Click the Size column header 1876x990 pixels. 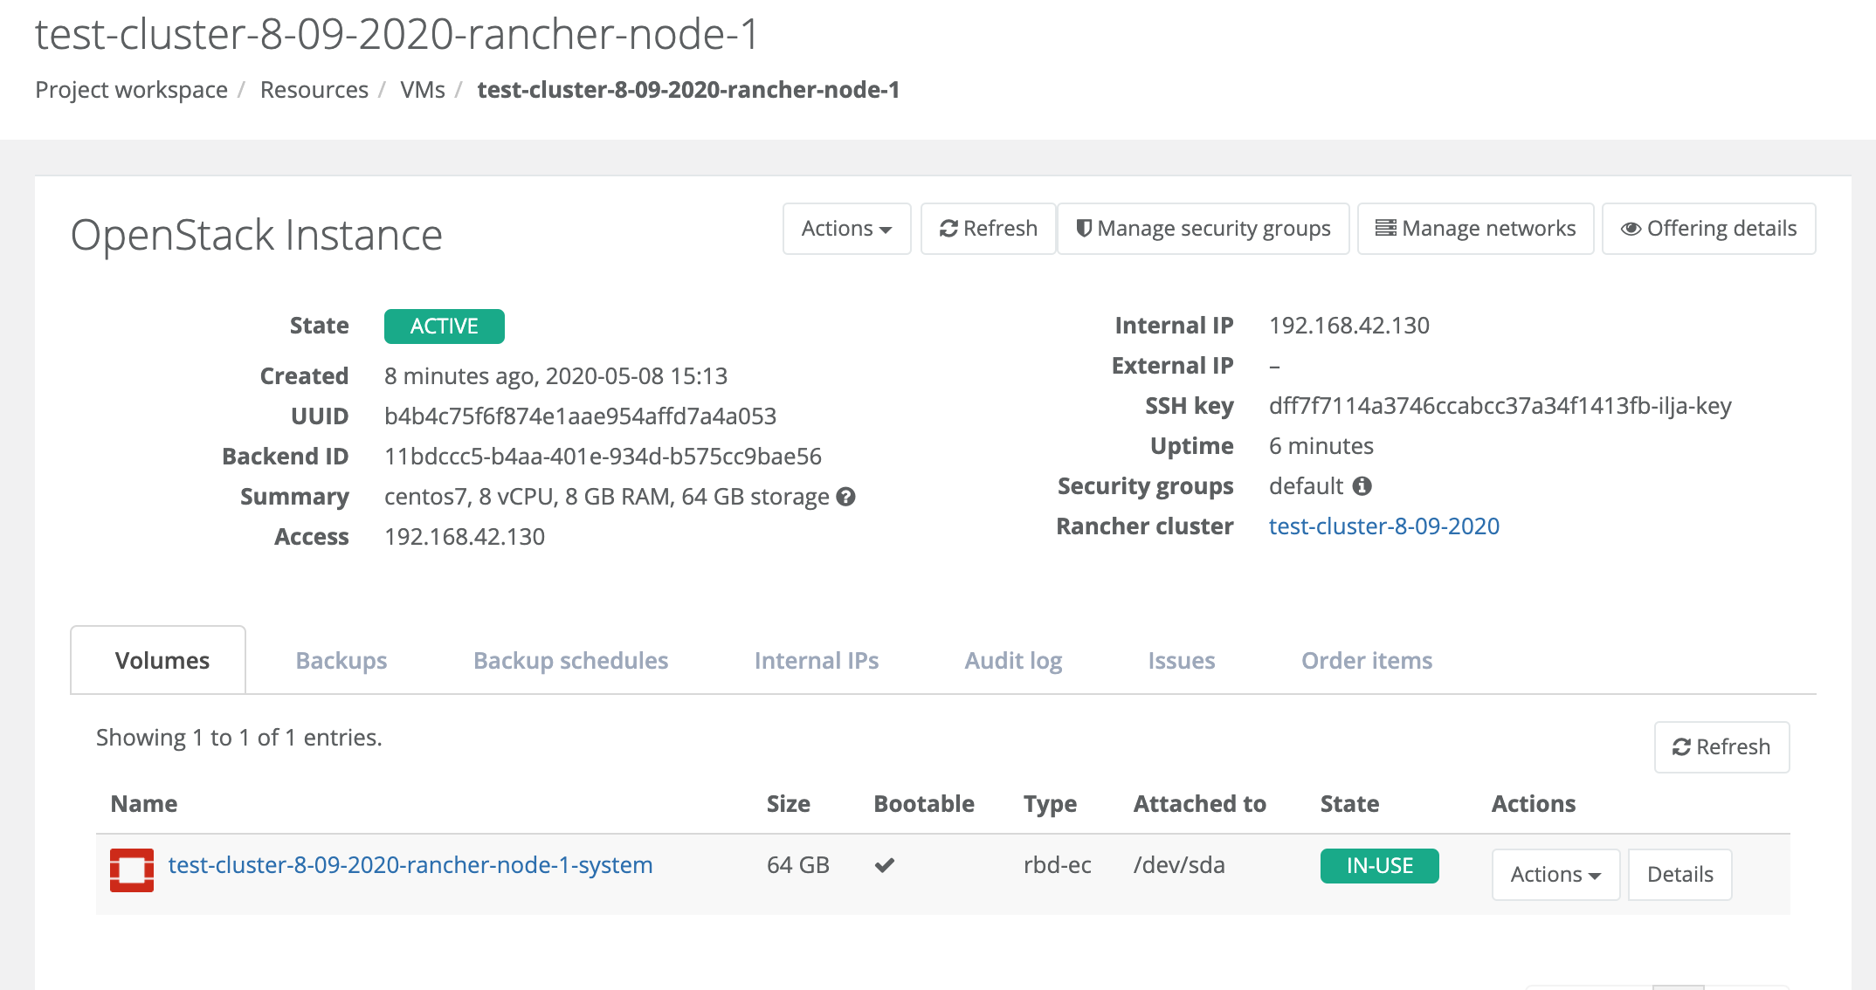[x=789, y=804]
